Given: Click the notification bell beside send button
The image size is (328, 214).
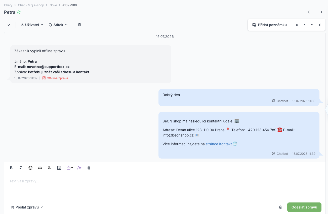Looking at the screenshot, I should click(280, 207).
